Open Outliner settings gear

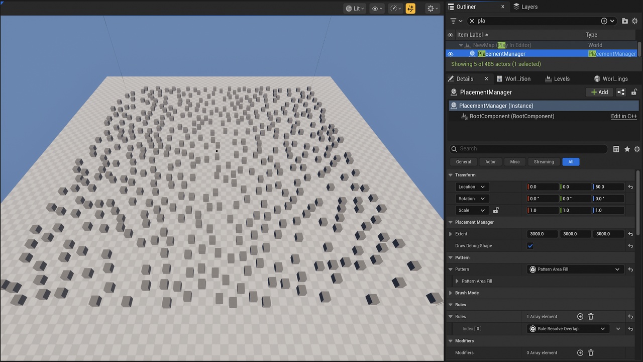tap(635, 21)
